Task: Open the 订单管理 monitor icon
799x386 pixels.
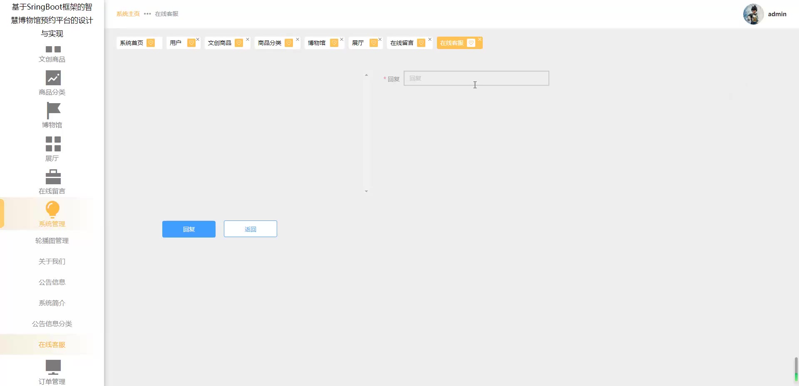Action: pyautogui.click(x=53, y=367)
